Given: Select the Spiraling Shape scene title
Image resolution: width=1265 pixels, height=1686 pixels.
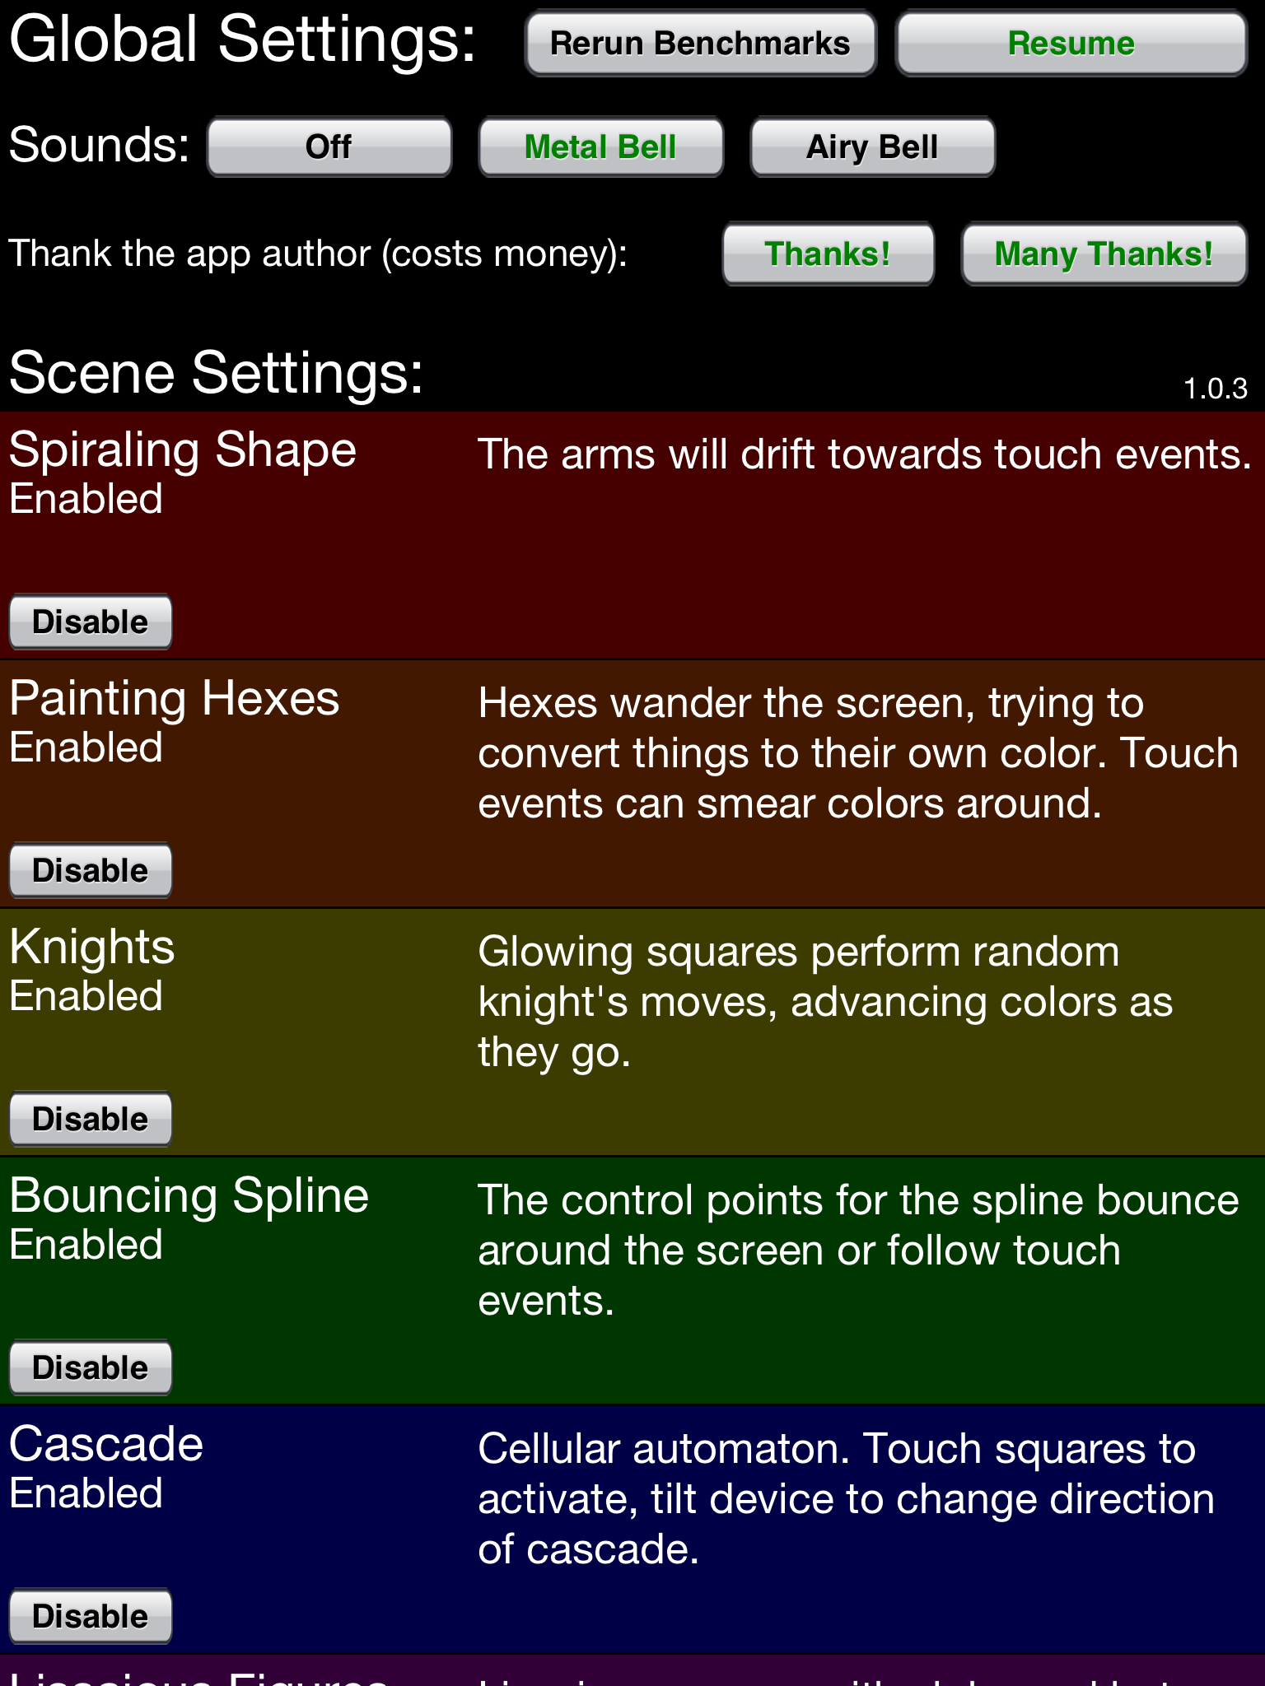Looking at the screenshot, I should (183, 449).
